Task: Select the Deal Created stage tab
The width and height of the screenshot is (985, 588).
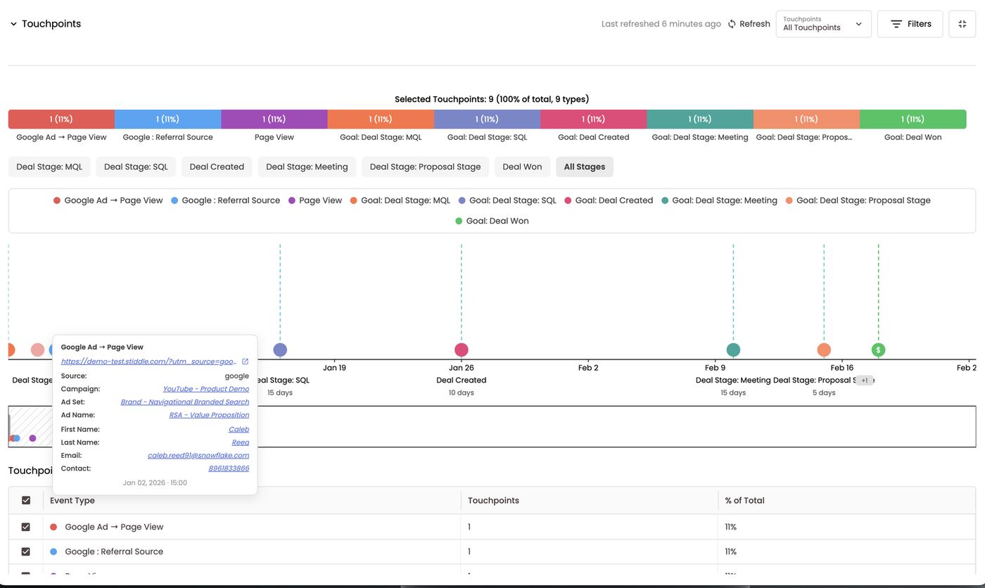Action: 217,167
